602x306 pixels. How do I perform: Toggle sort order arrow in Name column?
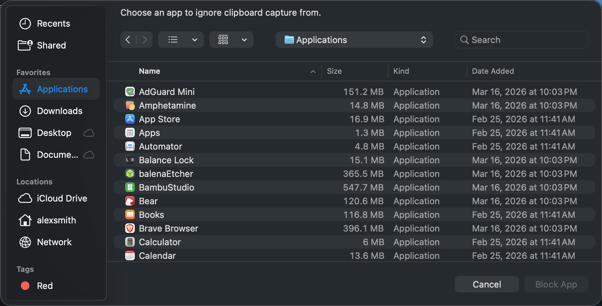coord(313,71)
